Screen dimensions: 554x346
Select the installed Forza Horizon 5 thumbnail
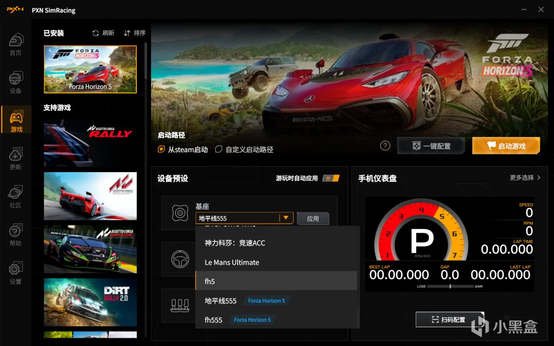[x=90, y=69]
